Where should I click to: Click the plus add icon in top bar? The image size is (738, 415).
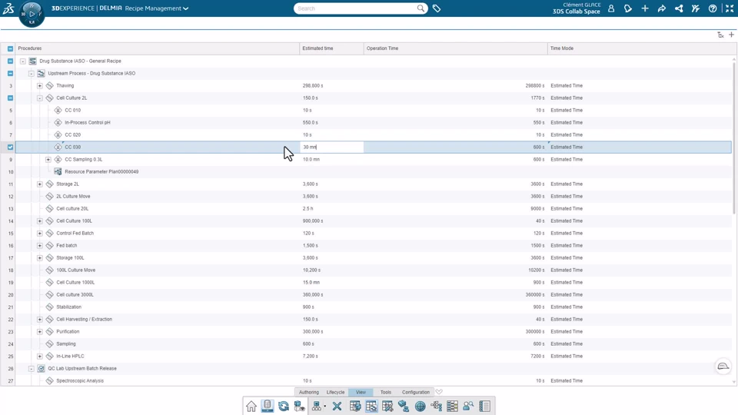click(x=645, y=8)
